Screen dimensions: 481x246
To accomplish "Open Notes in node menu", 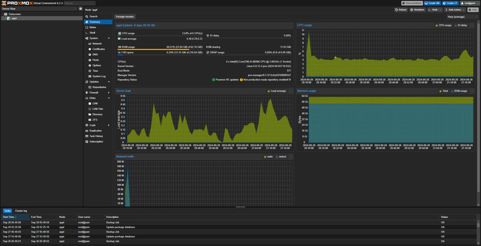I will click(x=98, y=28).
